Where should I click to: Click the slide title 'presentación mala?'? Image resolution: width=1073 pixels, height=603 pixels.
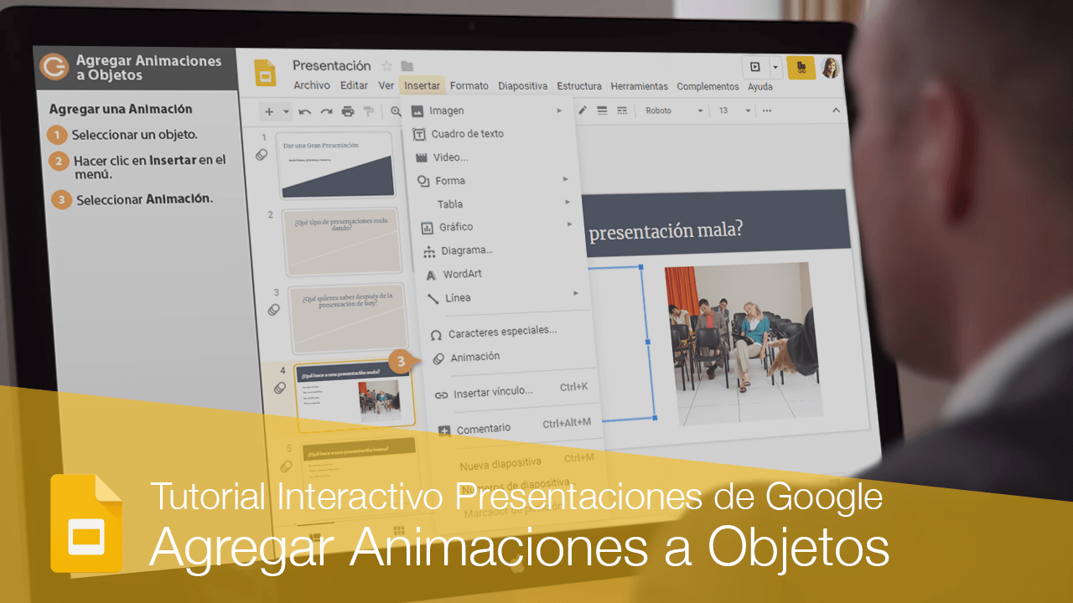[x=666, y=230]
